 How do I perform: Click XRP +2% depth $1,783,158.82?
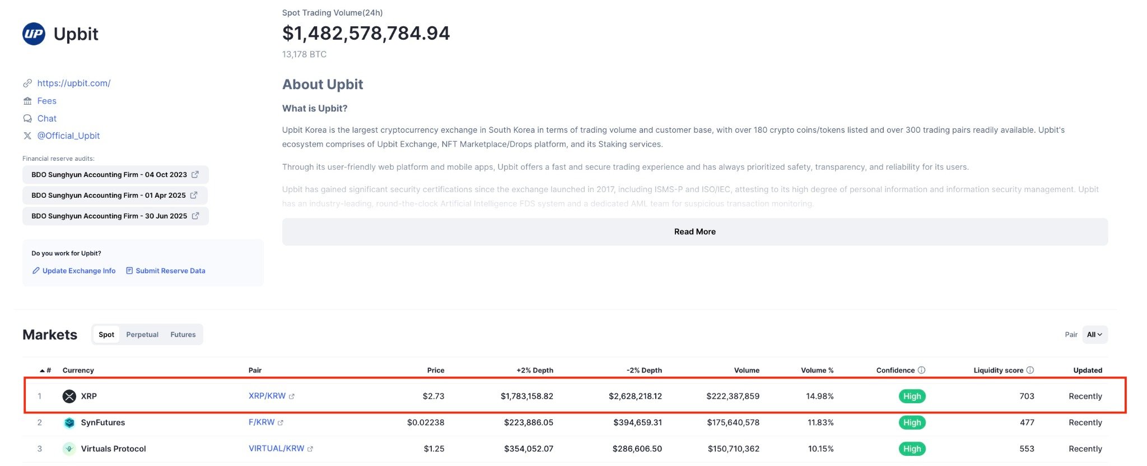coord(527,396)
